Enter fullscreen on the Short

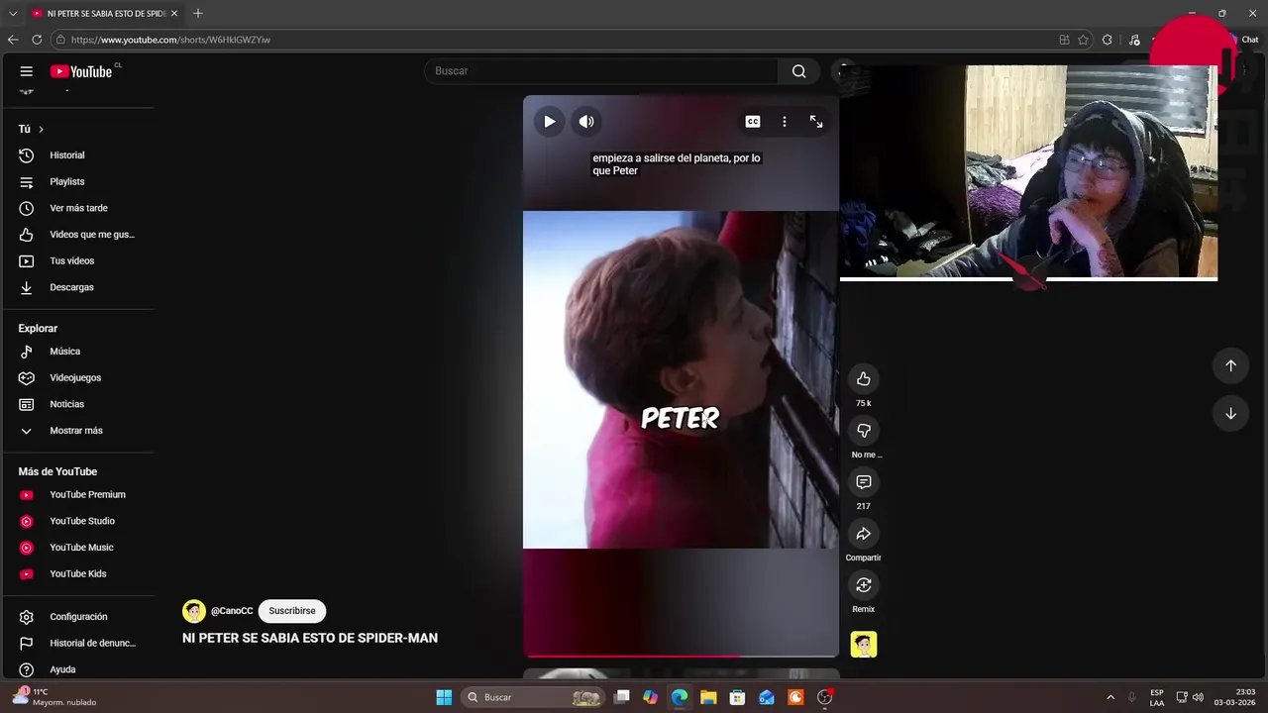pos(816,122)
